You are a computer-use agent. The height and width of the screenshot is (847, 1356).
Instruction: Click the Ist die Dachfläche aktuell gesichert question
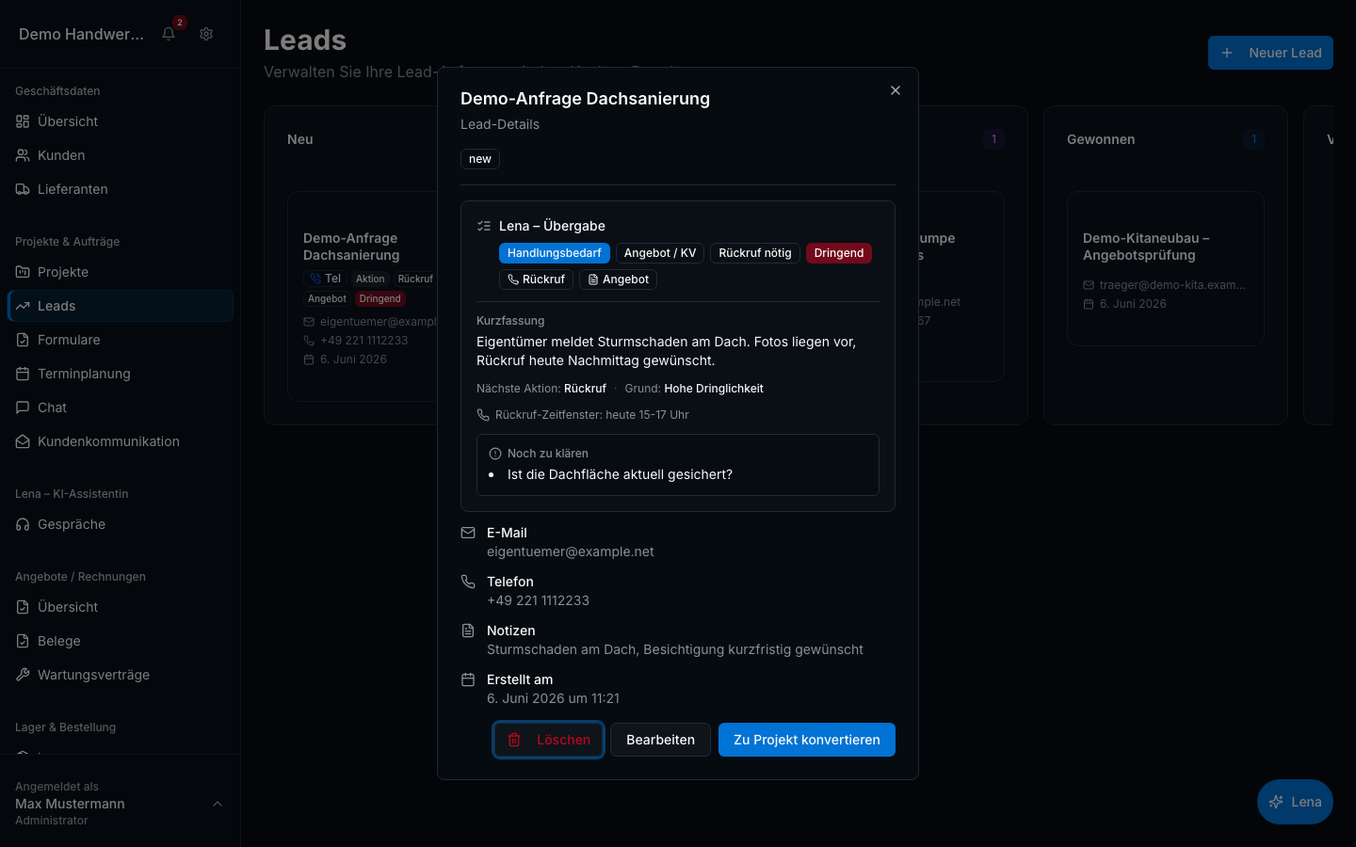pyautogui.click(x=620, y=474)
